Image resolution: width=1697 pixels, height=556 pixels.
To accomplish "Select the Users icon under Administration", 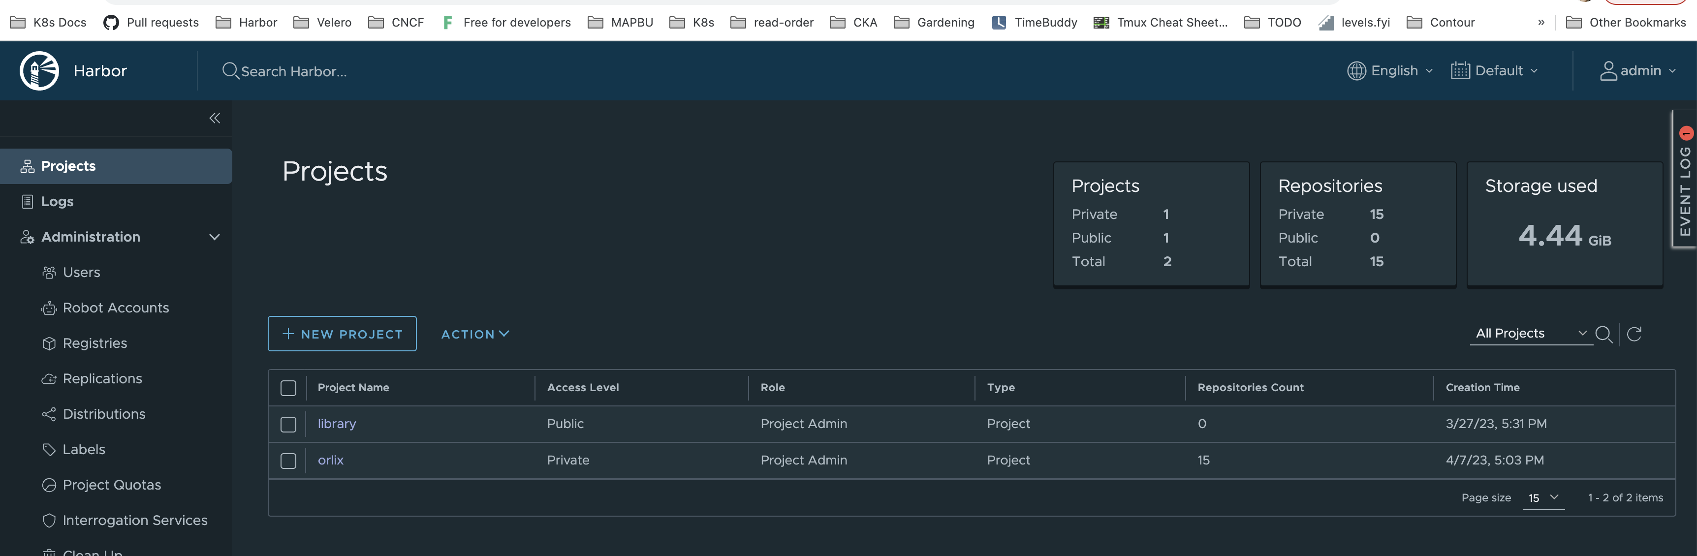I will click(49, 272).
